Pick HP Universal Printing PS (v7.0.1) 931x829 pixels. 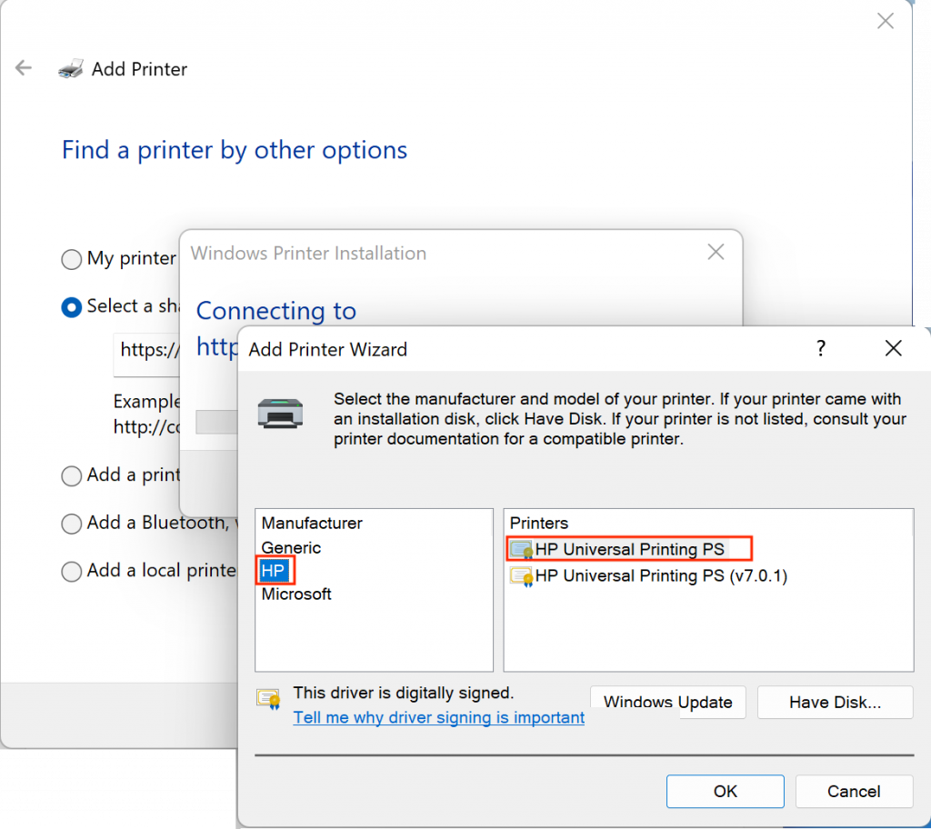pyautogui.click(x=661, y=575)
